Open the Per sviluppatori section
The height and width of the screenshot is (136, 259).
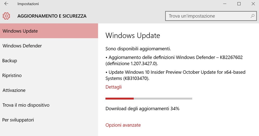(49, 120)
